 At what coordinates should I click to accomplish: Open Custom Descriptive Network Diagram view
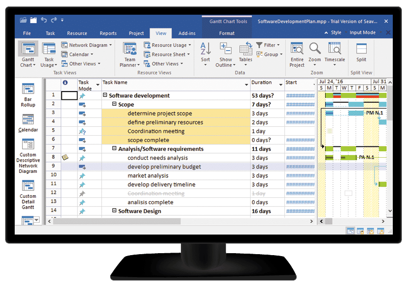(28, 156)
